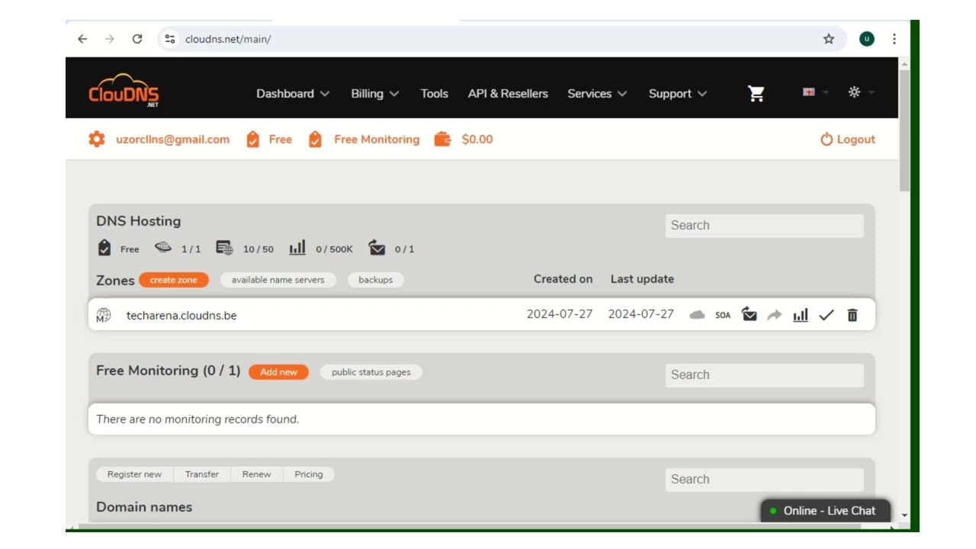Select the Transfer tab

coord(202,474)
